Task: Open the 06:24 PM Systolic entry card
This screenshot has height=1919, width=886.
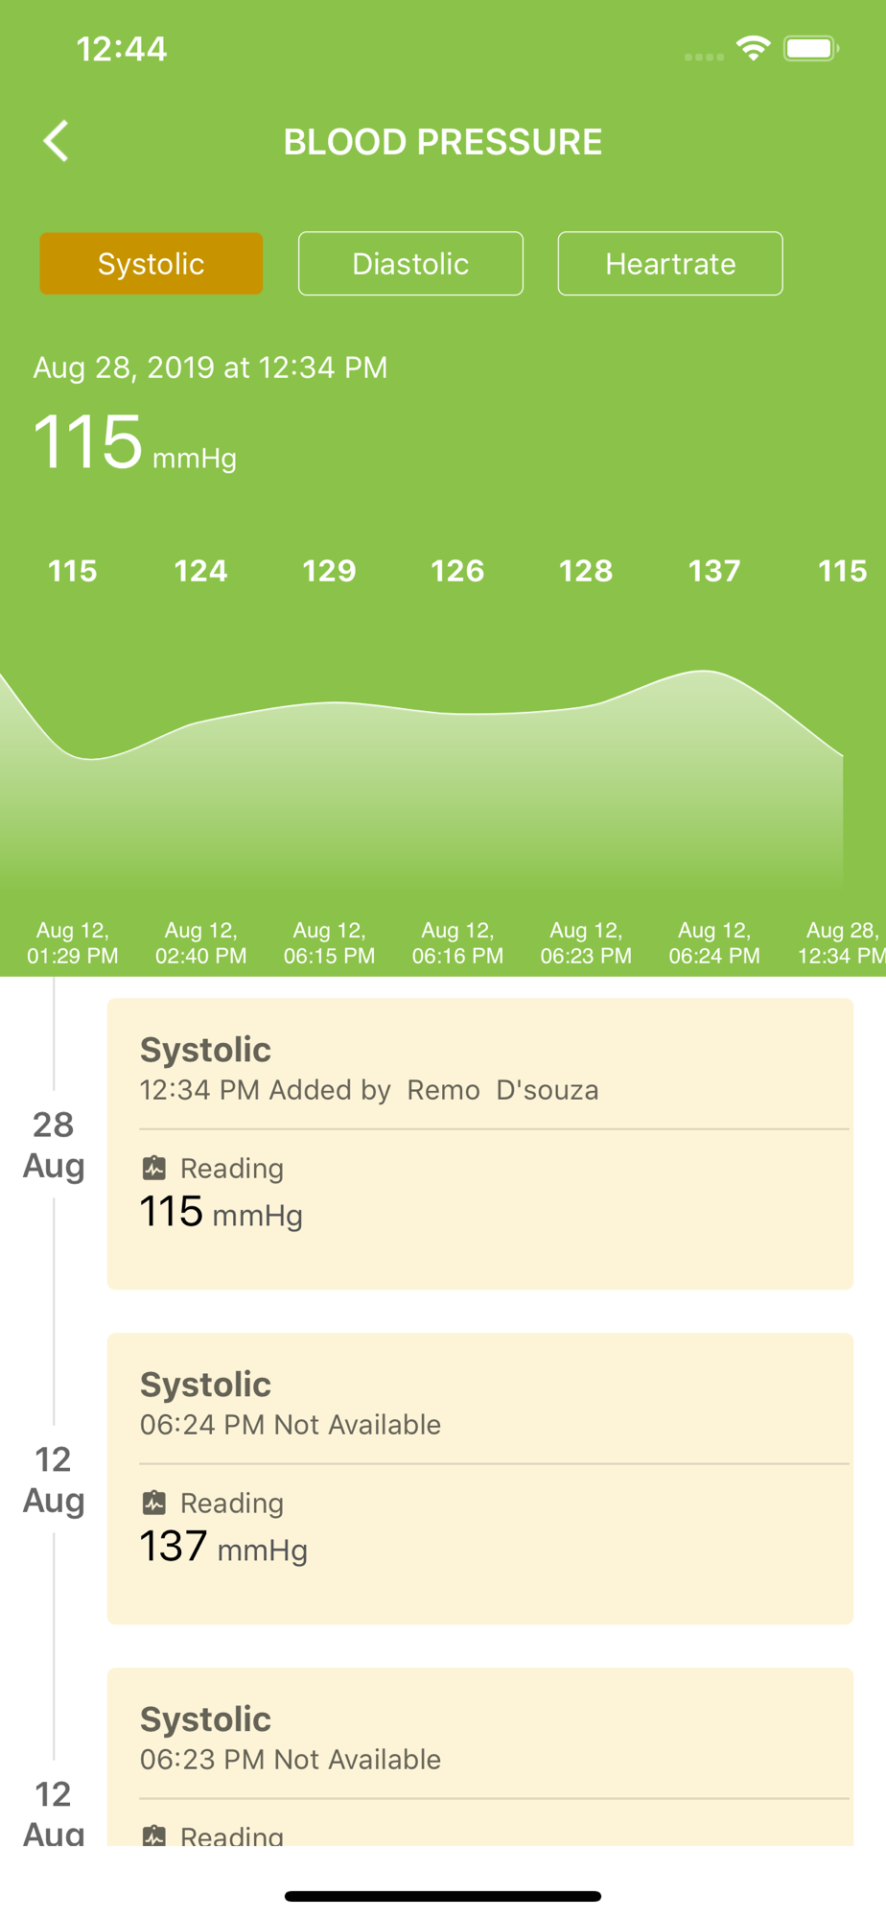Action: tap(480, 1479)
